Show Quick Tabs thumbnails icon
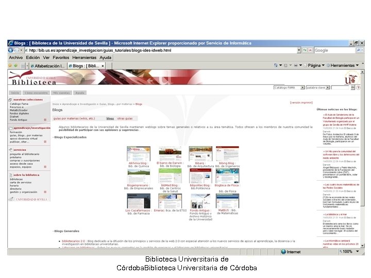This screenshot has width=371, height=278. coord(23,66)
